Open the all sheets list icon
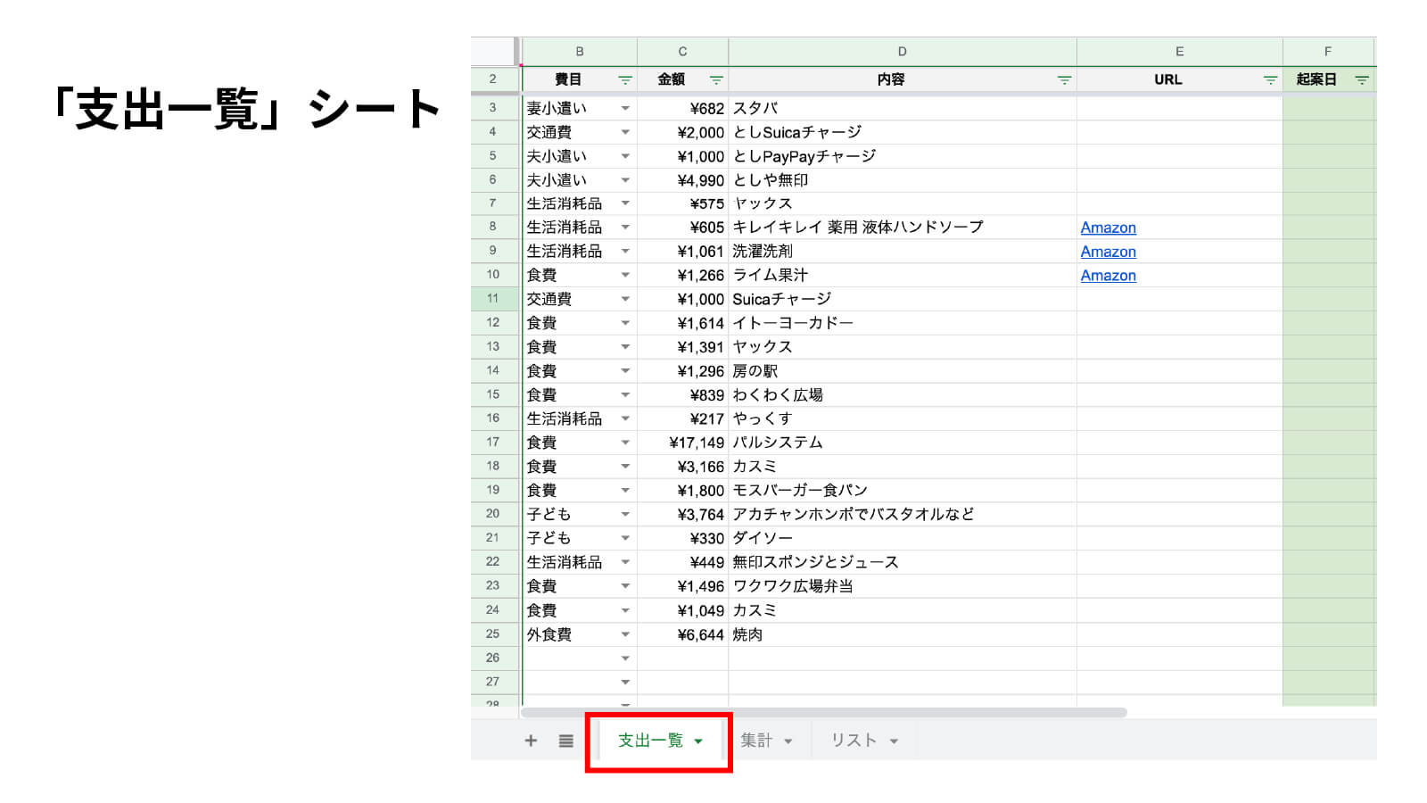The width and height of the screenshot is (1427, 803). click(566, 741)
